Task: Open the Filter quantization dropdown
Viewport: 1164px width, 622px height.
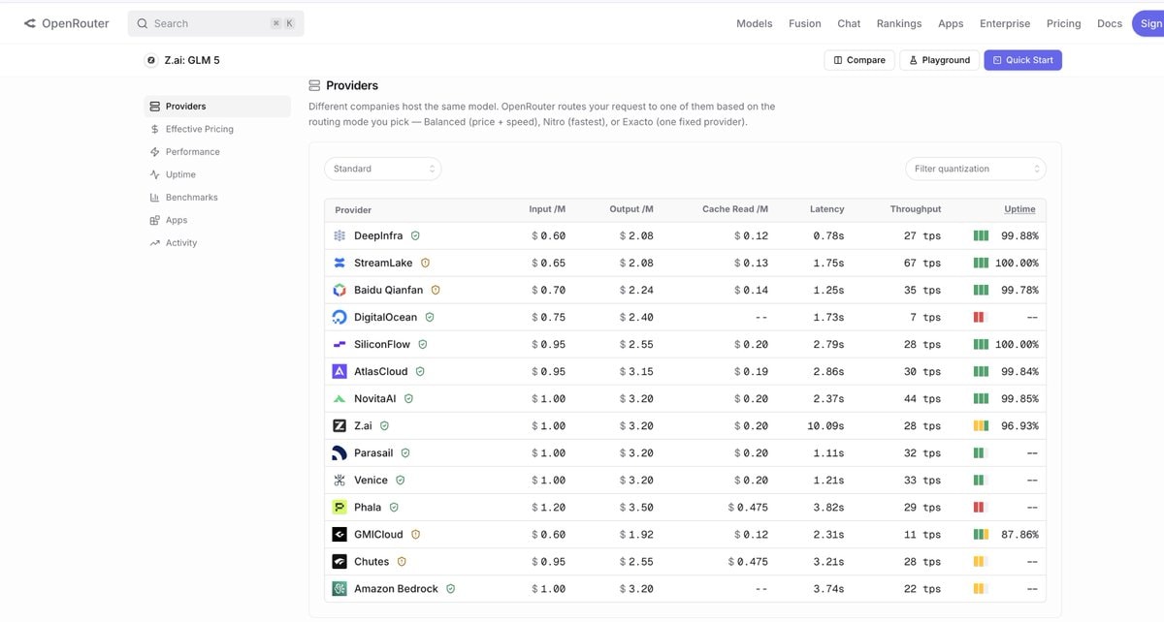Action: click(976, 169)
